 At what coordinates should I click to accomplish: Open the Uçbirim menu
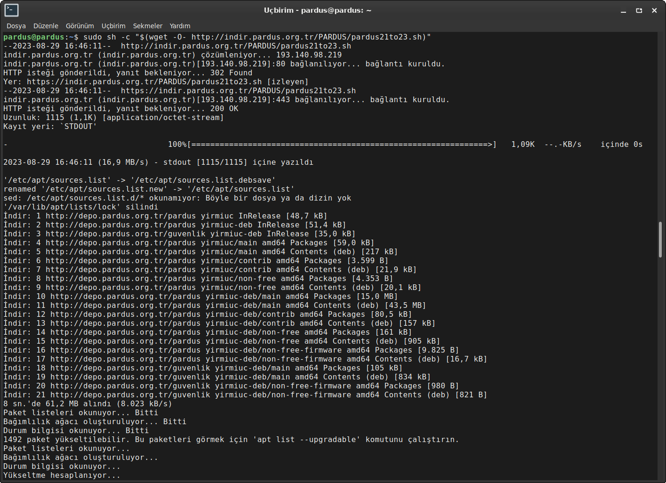113,26
